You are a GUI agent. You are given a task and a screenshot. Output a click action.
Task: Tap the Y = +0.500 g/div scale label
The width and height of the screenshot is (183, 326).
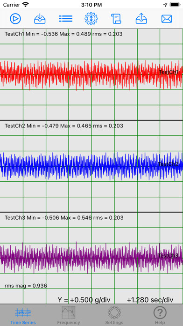[84, 300]
